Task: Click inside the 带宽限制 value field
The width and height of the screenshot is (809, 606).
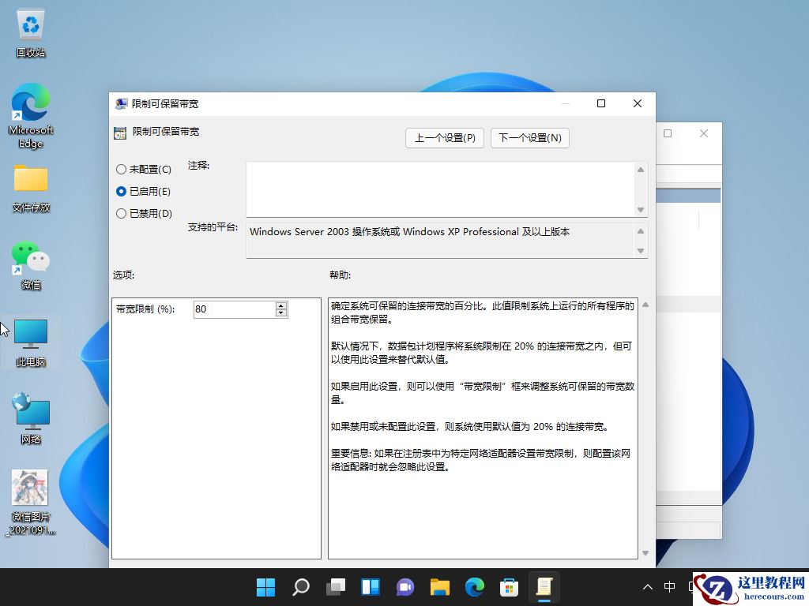Action: click(233, 309)
